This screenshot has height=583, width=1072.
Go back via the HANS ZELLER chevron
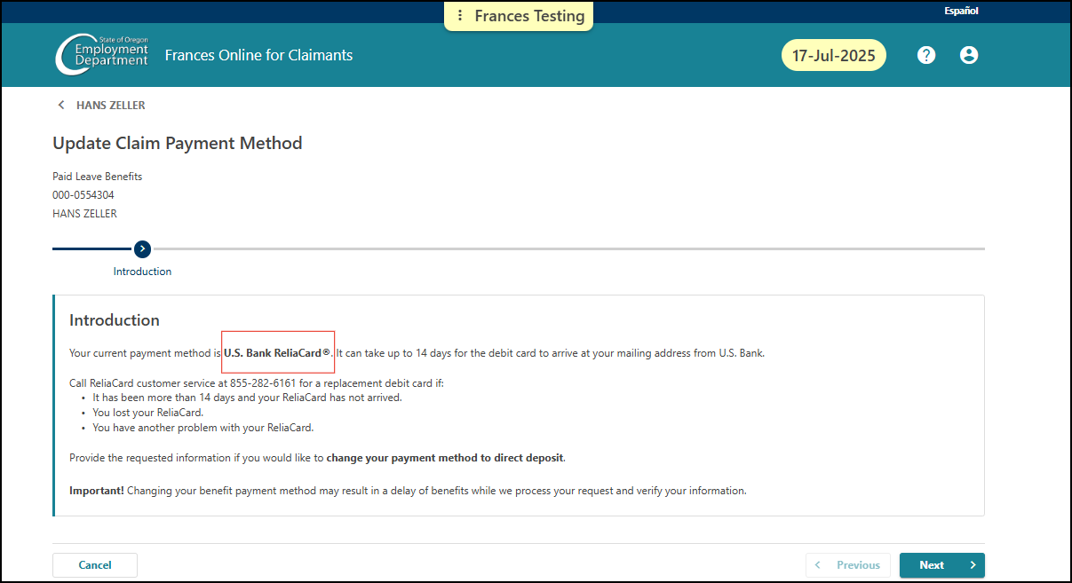click(61, 105)
